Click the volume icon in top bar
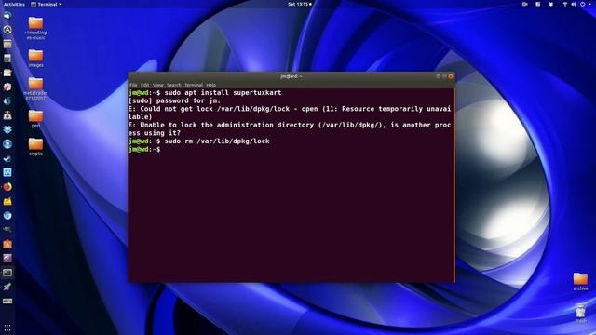Viewport: 596px width, 335px height. (574, 4)
